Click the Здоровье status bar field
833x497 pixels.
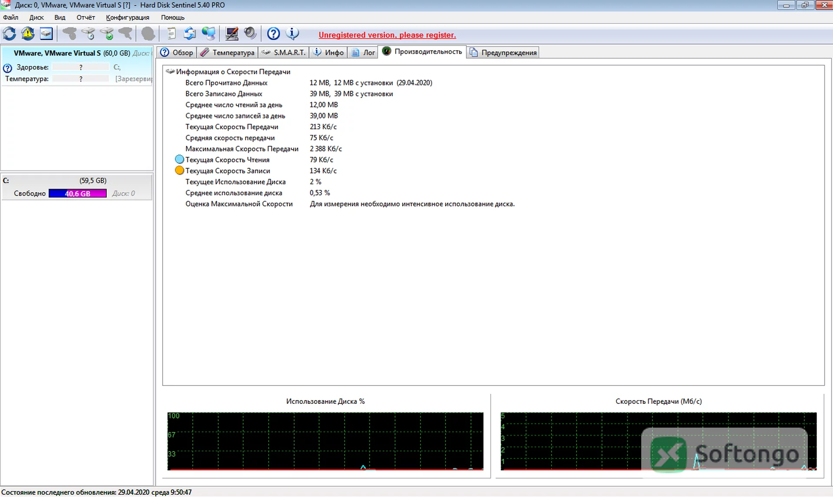(81, 67)
